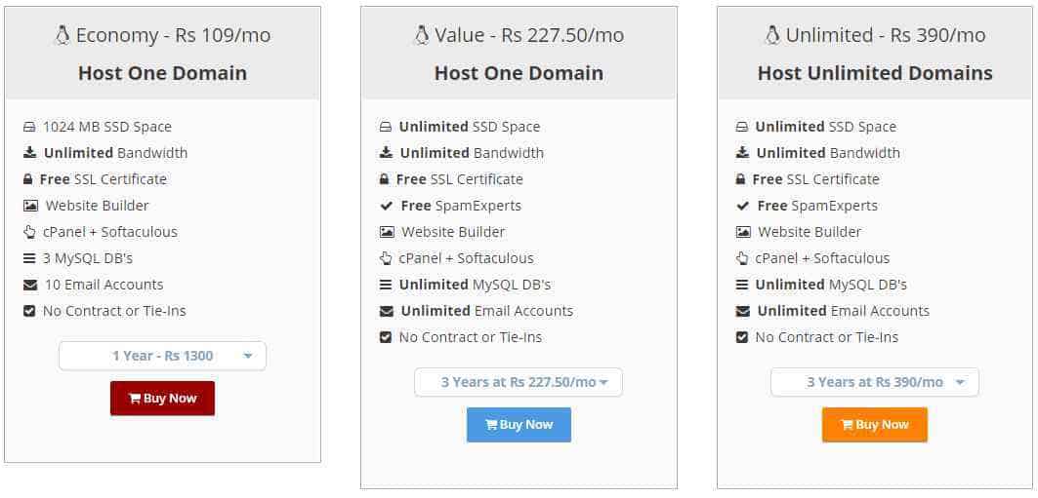Toggle the No Contract checkbox in Unlimited plan
The image size is (1038, 498).
741,337
